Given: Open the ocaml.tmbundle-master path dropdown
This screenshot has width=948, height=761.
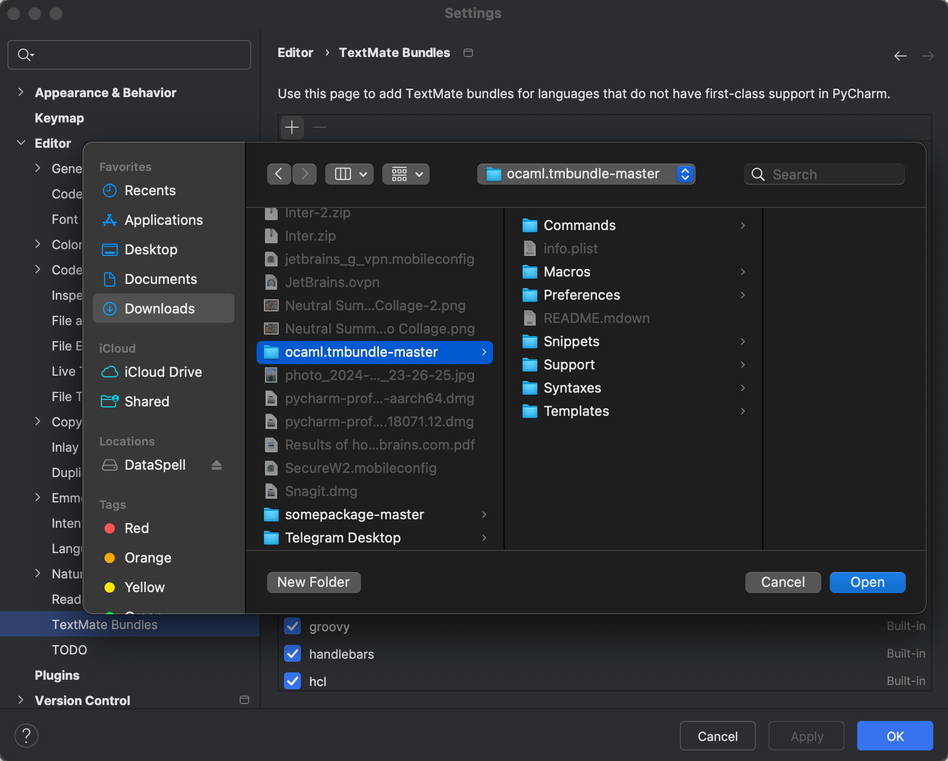Looking at the screenshot, I should [x=685, y=174].
